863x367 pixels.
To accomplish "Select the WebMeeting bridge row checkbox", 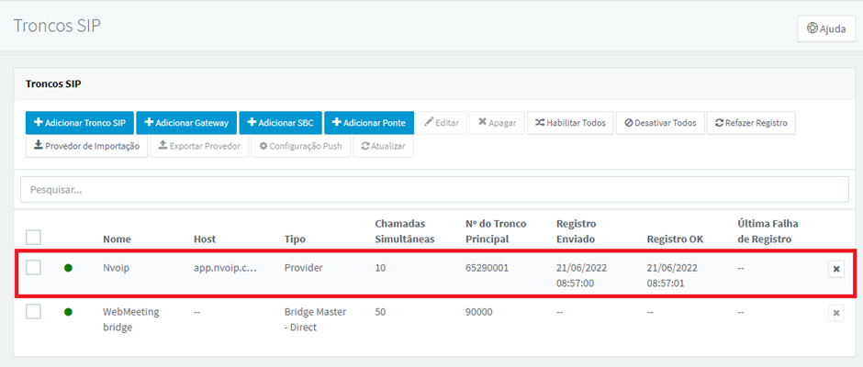I will 34,312.
